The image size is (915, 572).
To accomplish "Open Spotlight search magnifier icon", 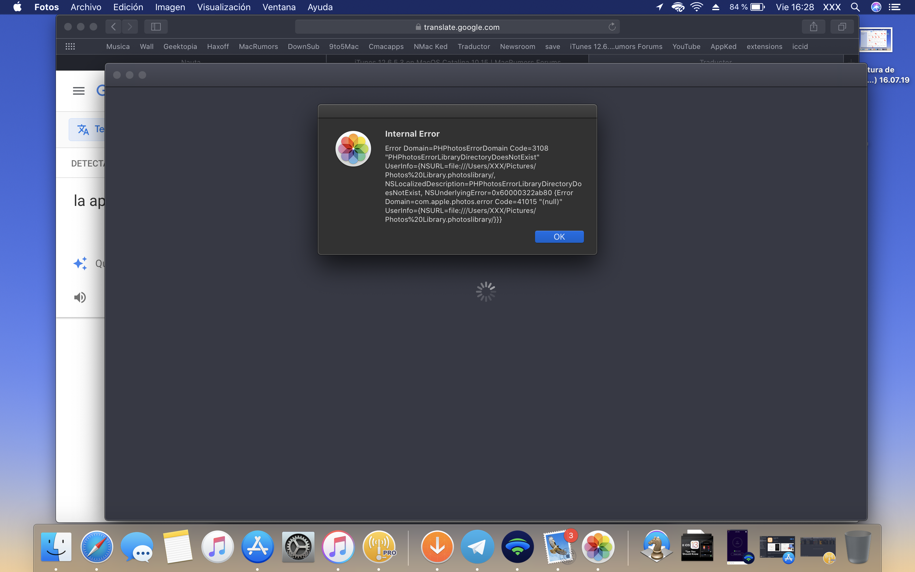I will [855, 7].
